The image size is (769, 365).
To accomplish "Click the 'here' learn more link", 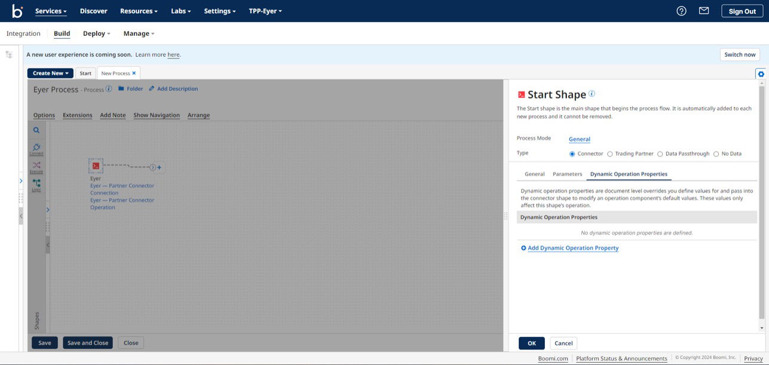I will [x=173, y=54].
